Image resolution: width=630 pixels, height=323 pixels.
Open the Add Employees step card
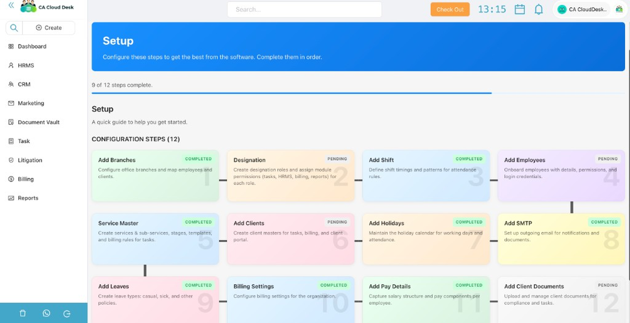tap(561, 176)
